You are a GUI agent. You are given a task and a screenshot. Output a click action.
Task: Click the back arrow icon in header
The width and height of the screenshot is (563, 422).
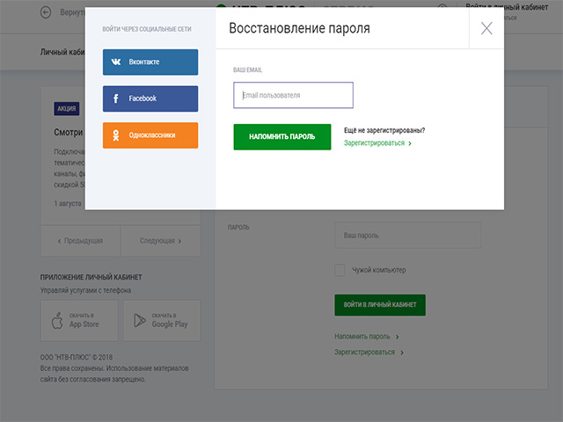46,12
